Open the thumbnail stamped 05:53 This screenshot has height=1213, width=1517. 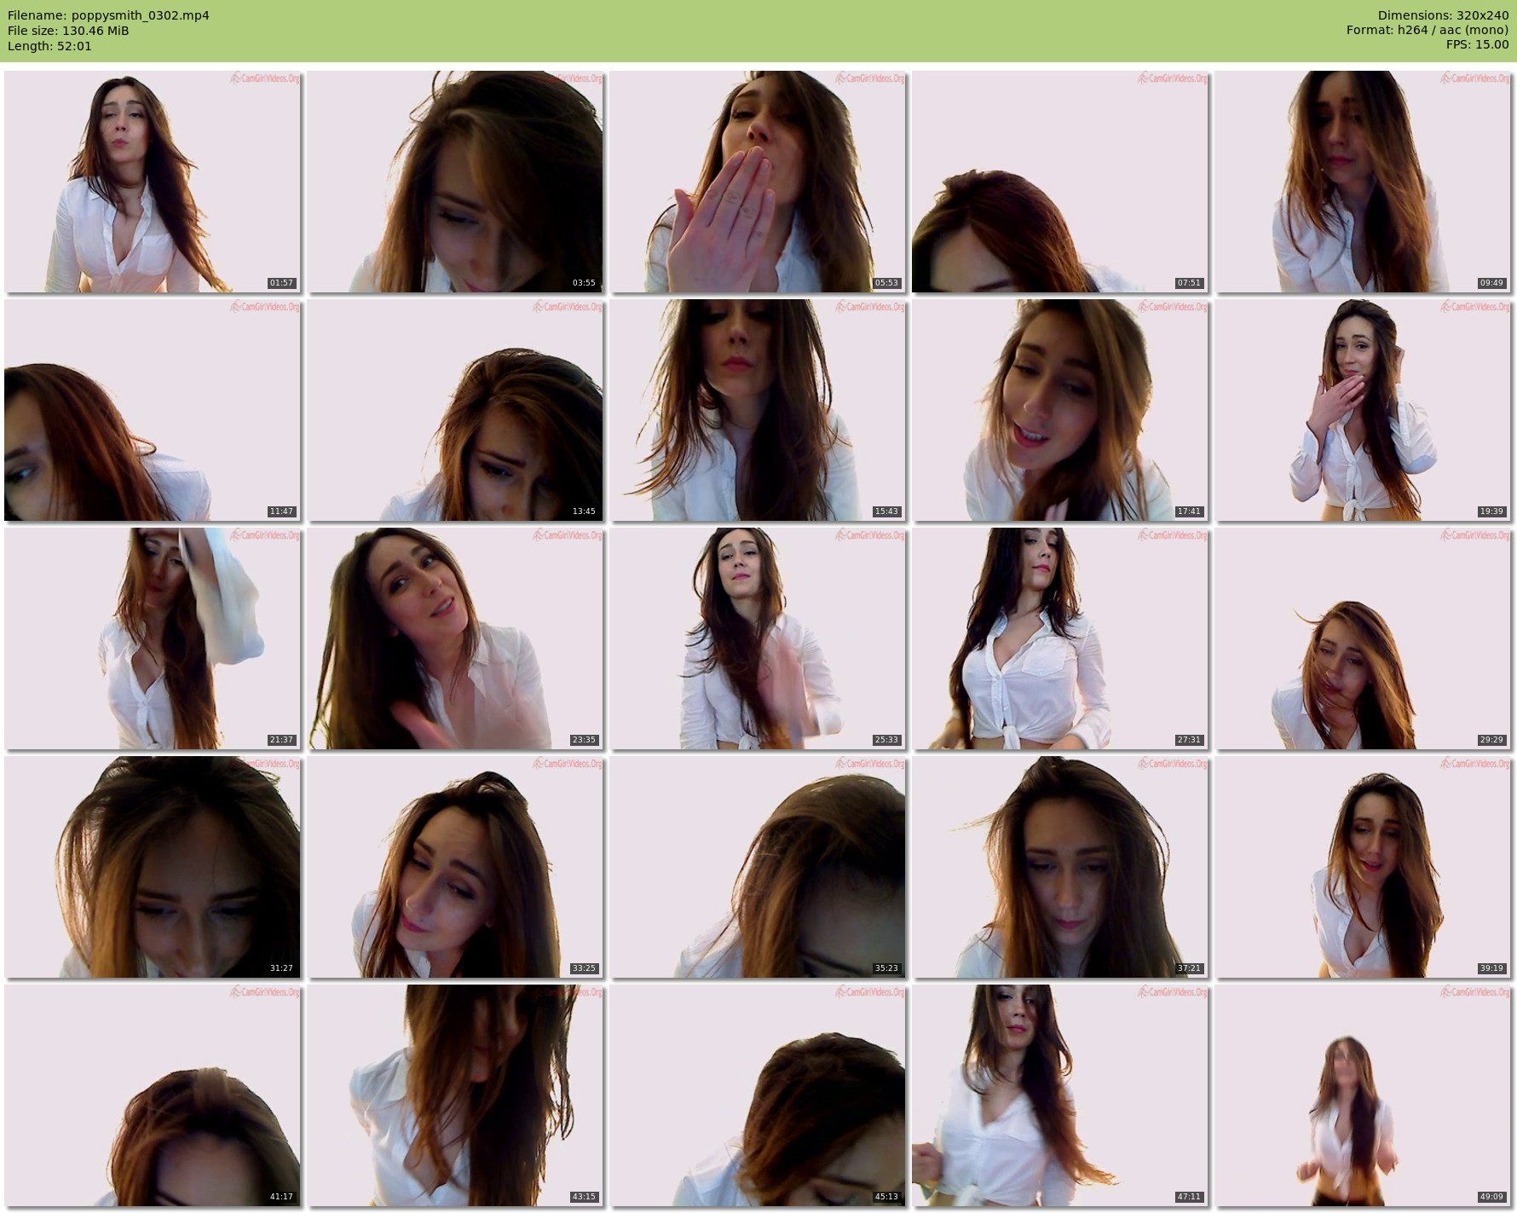click(758, 182)
